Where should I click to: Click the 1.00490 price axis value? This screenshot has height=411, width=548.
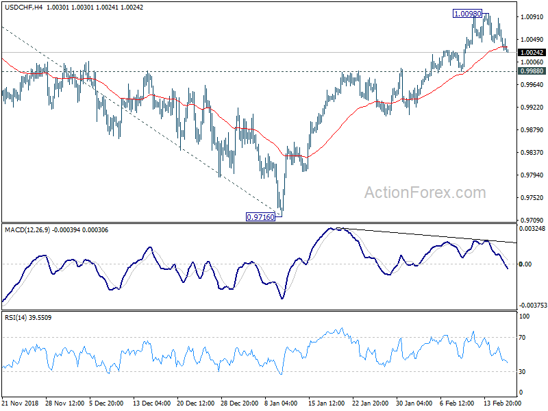click(532, 40)
